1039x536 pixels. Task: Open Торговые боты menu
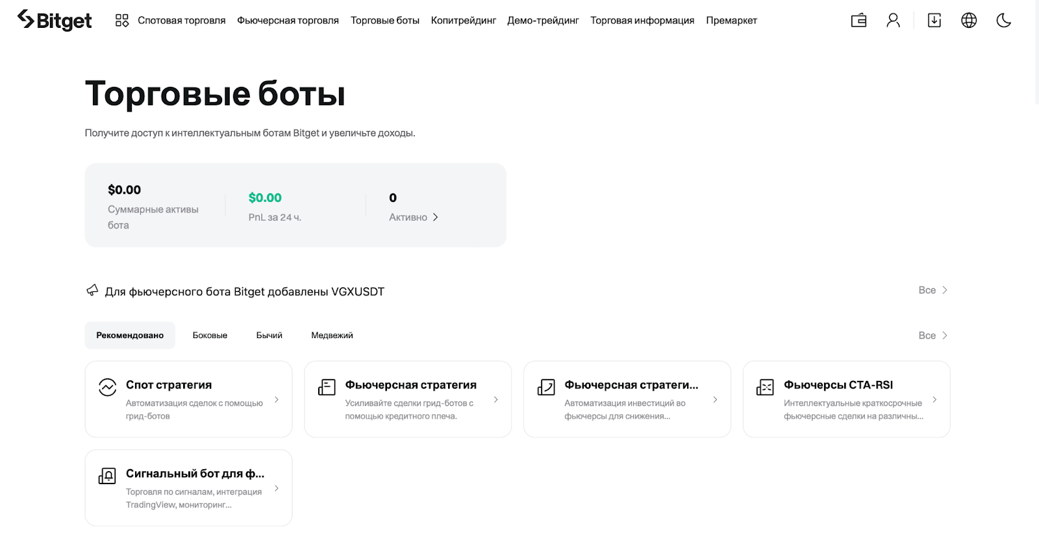coord(385,21)
